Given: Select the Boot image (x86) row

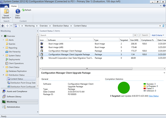Looking at the screenshot, I should (x=103, y=47).
